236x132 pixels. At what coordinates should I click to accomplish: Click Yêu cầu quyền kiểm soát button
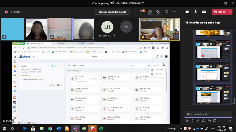pos(112,12)
